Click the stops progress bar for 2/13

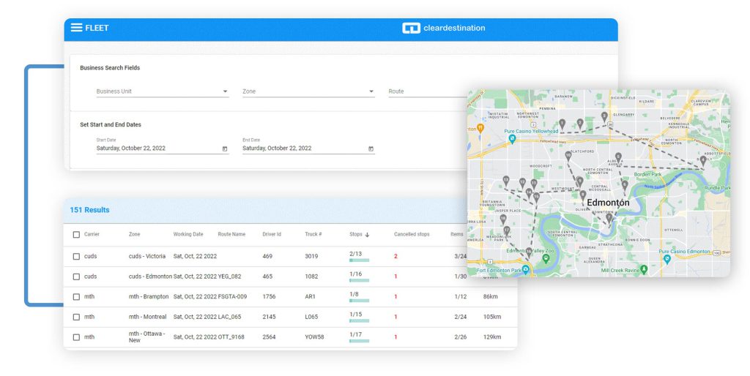pos(359,260)
